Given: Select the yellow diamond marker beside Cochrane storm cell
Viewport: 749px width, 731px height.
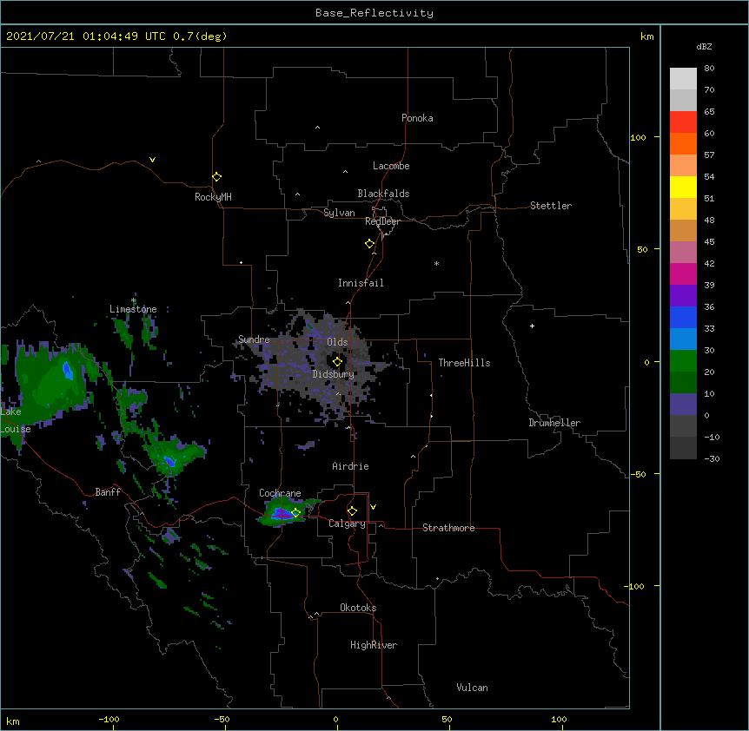Looking at the screenshot, I should [x=295, y=512].
